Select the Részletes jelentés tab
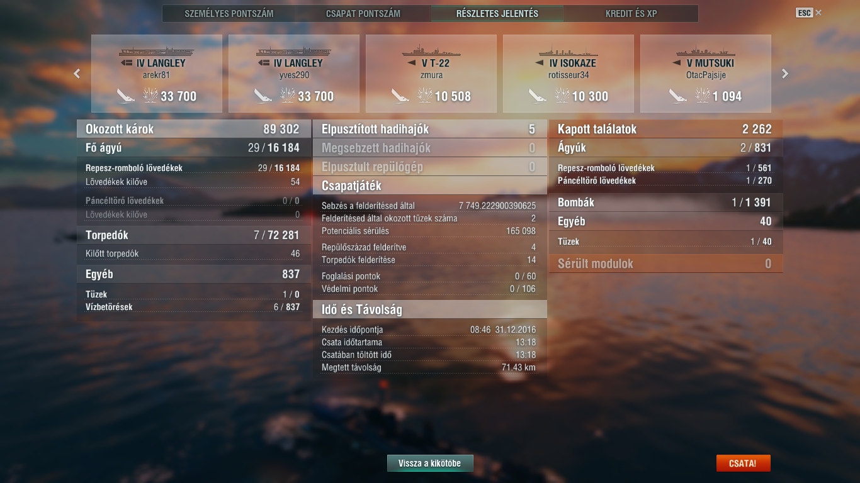 click(497, 13)
